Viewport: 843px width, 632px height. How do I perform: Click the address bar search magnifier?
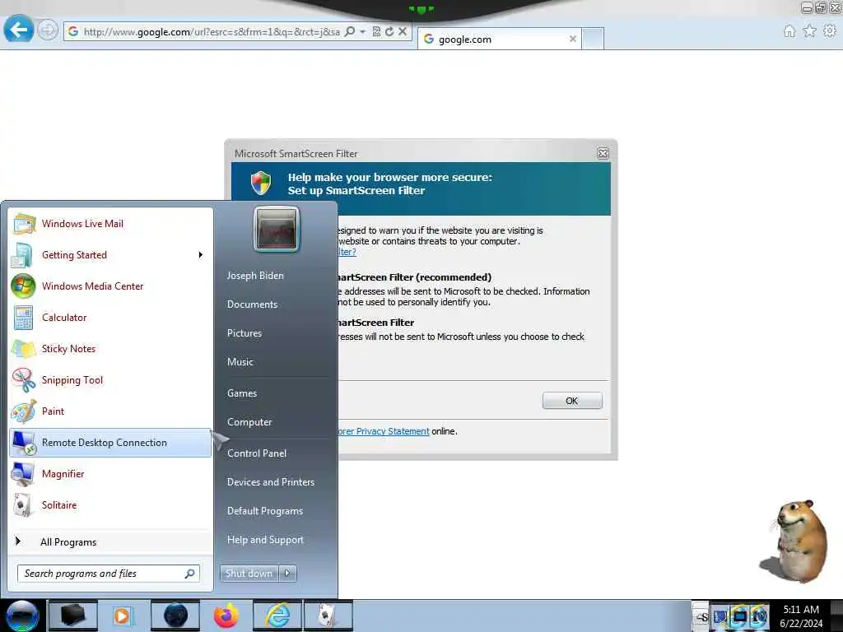pyautogui.click(x=349, y=32)
